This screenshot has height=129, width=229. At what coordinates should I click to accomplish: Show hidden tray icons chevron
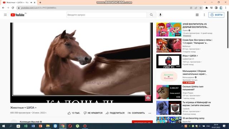[x=182, y=126]
